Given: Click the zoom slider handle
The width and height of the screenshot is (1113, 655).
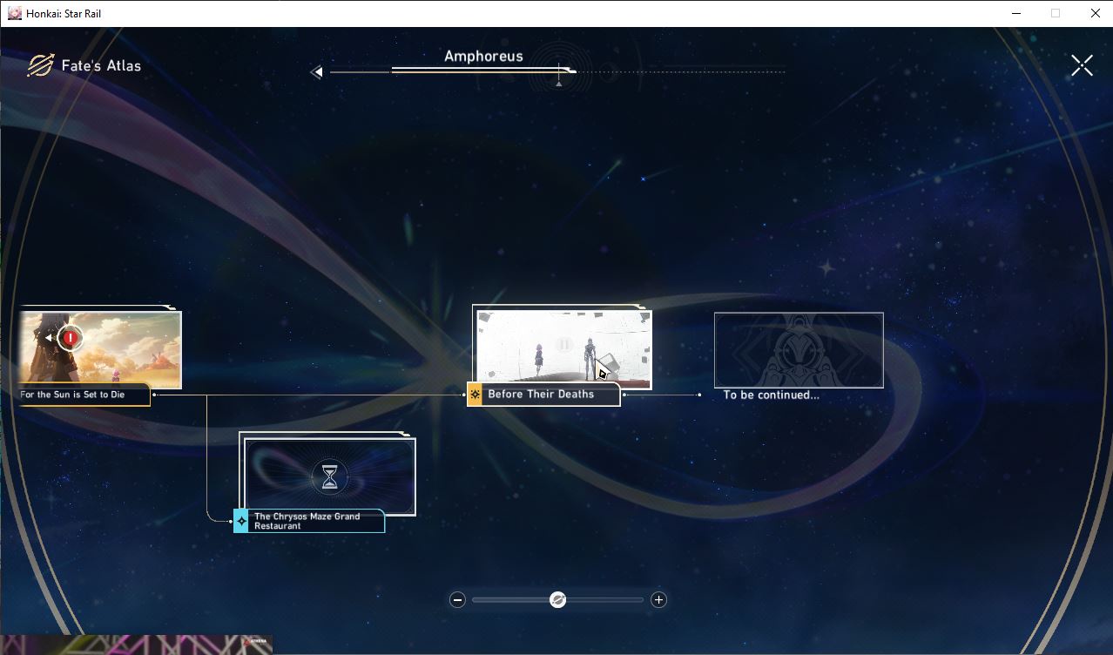Looking at the screenshot, I should pos(558,599).
